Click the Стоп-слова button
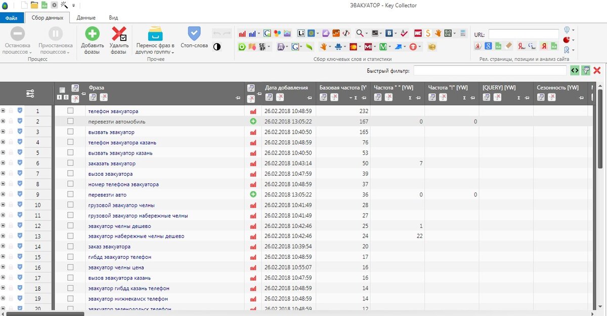Viewport: 607px width, 316px height. 194,38
